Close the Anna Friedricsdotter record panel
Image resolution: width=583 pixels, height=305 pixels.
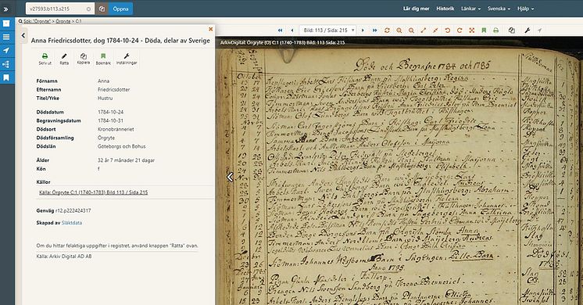(210, 29)
